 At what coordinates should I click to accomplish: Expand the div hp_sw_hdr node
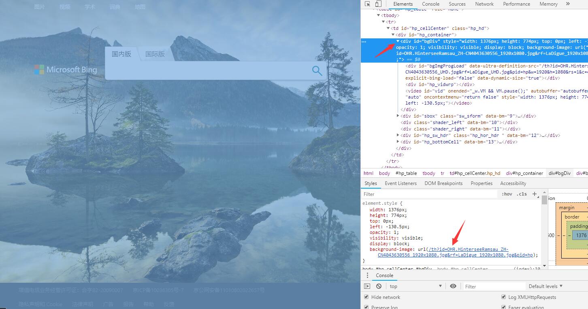coord(398,135)
